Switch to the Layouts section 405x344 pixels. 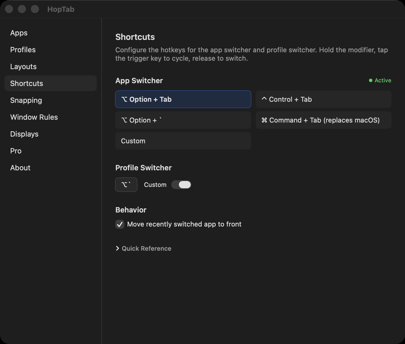tap(51, 67)
